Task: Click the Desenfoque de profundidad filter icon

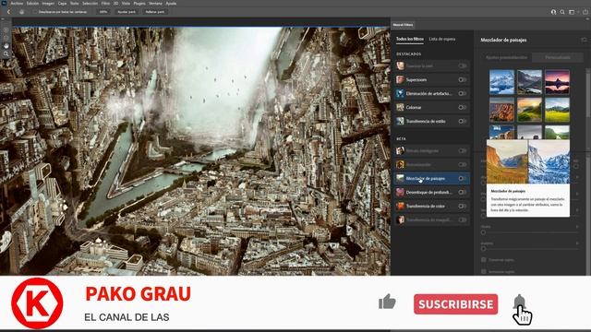Action: (400, 193)
